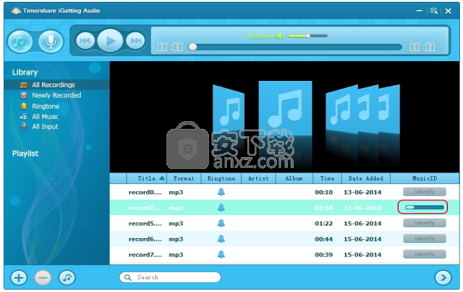463x292 pixels.
Task: Select the highlighted record1 row
Action: (285, 207)
